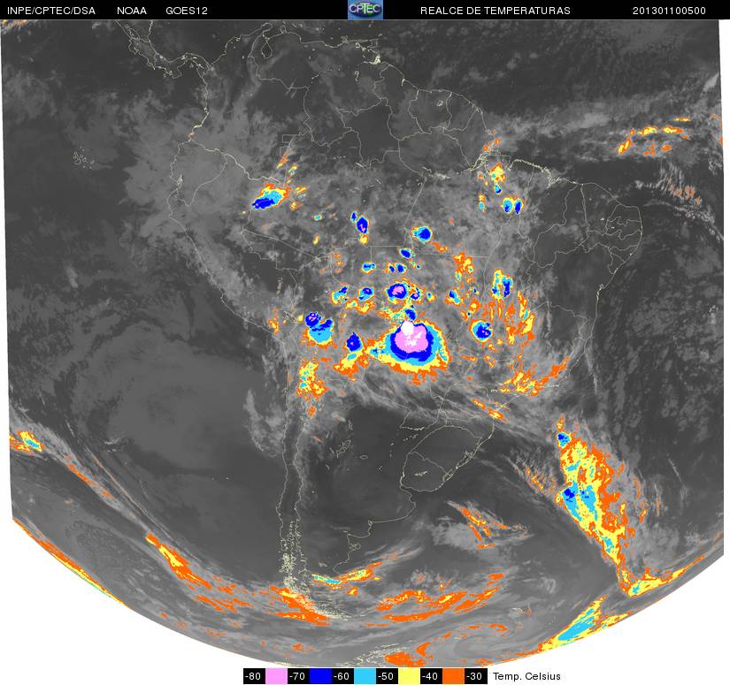
Task: Click the NOAA label in the header
Action: click(132, 11)
